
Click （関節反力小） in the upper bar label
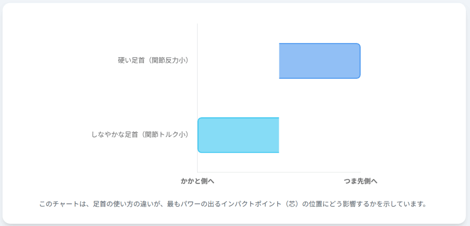point(166,60)
